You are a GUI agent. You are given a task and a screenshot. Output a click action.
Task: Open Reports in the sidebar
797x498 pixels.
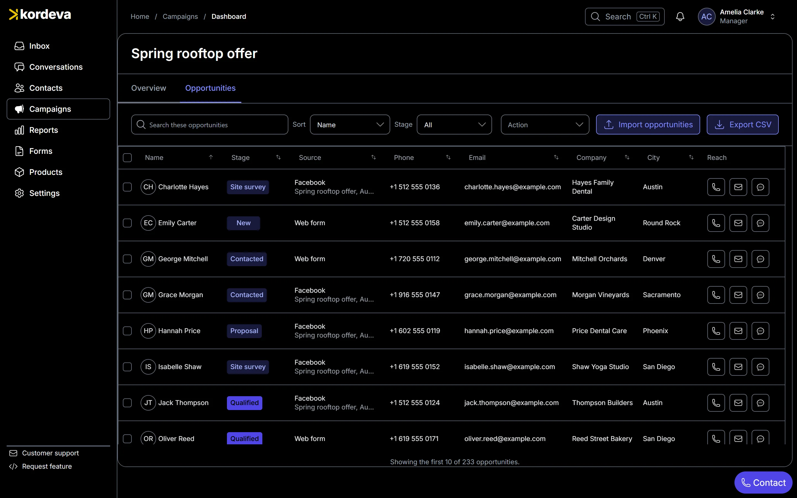point(58,130)
